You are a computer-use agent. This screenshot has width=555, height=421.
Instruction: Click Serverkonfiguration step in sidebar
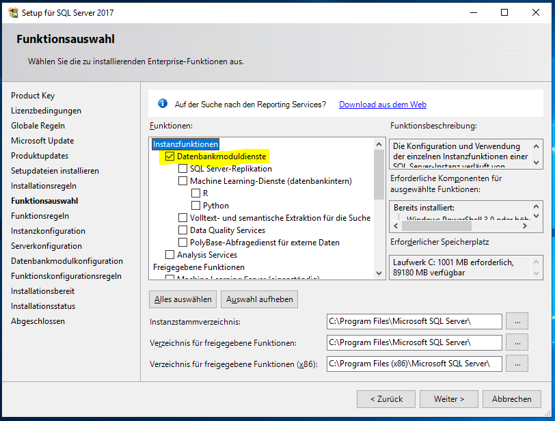(46, 246)
